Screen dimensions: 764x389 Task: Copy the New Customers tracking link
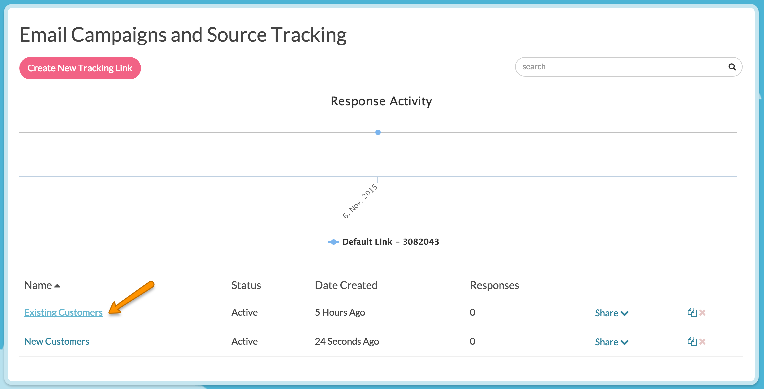click(x=692, y=341)
